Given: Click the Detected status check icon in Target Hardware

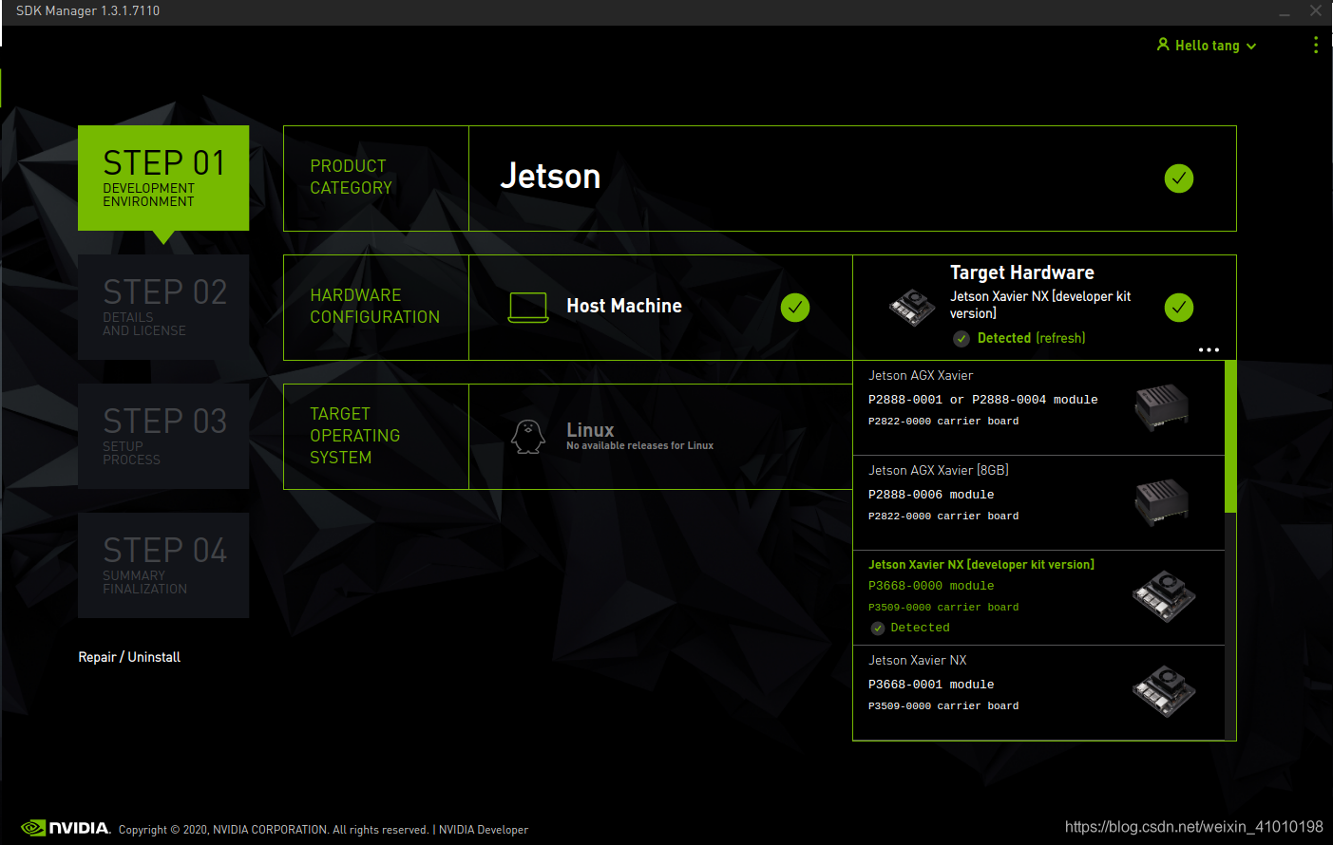Looking at the screenshot, I should [x=962, y=339].
